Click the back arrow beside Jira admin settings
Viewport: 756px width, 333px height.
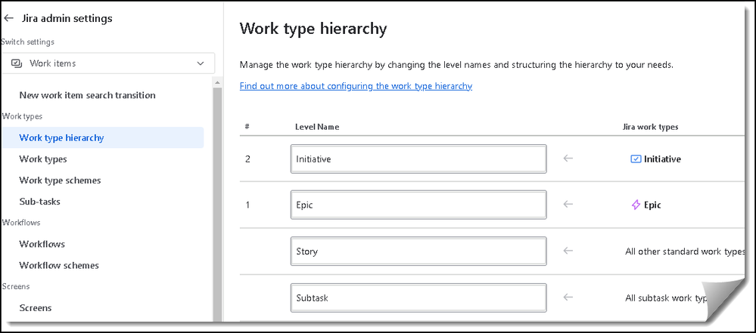click(8, 18)
